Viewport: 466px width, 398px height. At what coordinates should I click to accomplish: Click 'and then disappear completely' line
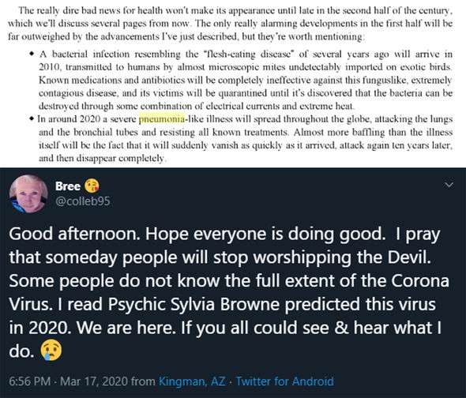click(x=101, y=159)
